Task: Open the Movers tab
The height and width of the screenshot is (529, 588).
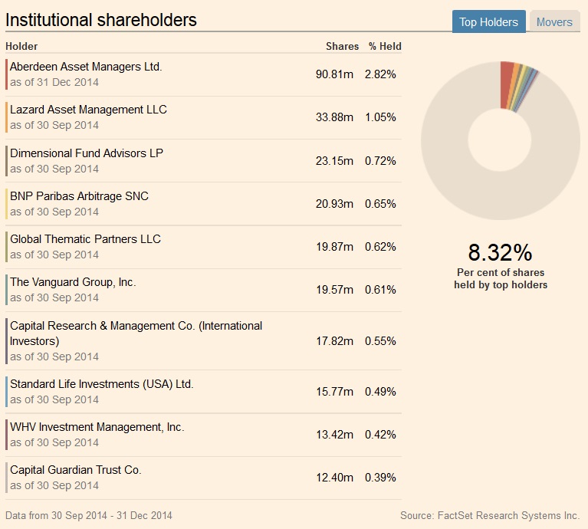Action: click(x=554, y=22)
